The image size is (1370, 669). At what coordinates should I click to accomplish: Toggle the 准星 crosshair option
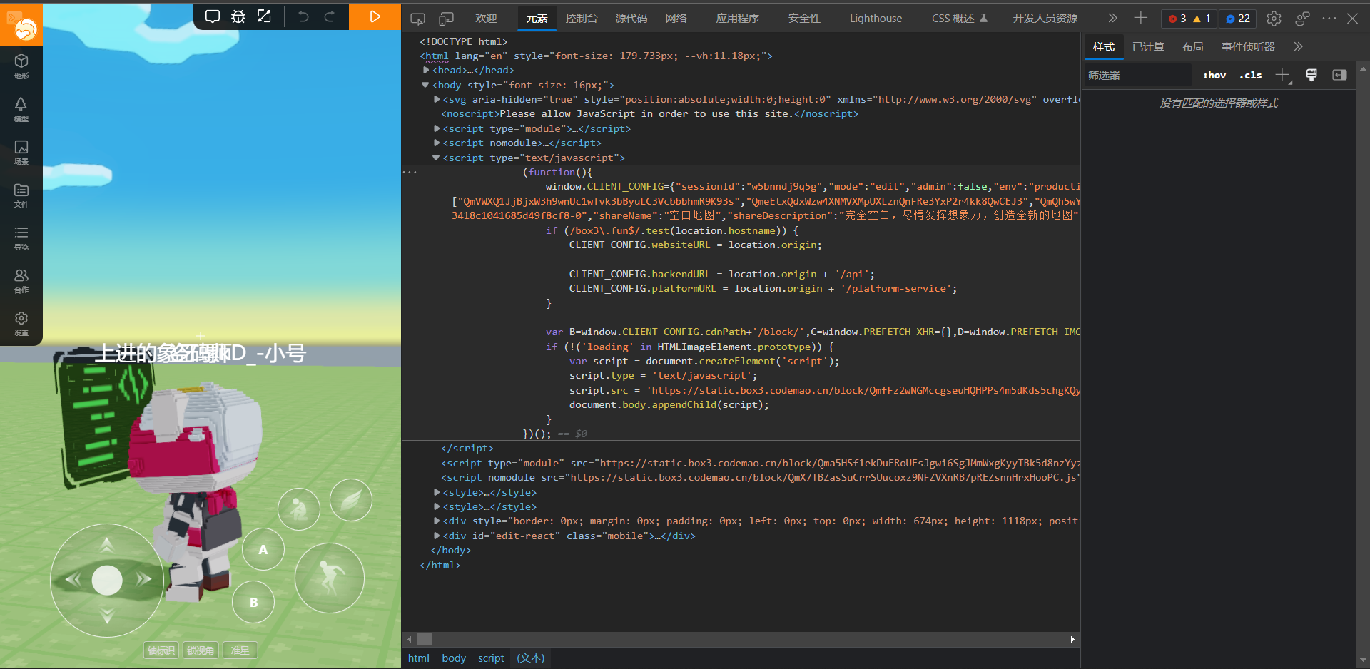pos(240,650)
